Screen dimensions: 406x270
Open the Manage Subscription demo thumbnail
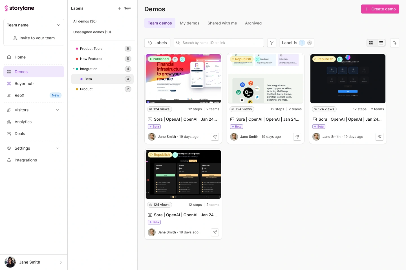183,174
